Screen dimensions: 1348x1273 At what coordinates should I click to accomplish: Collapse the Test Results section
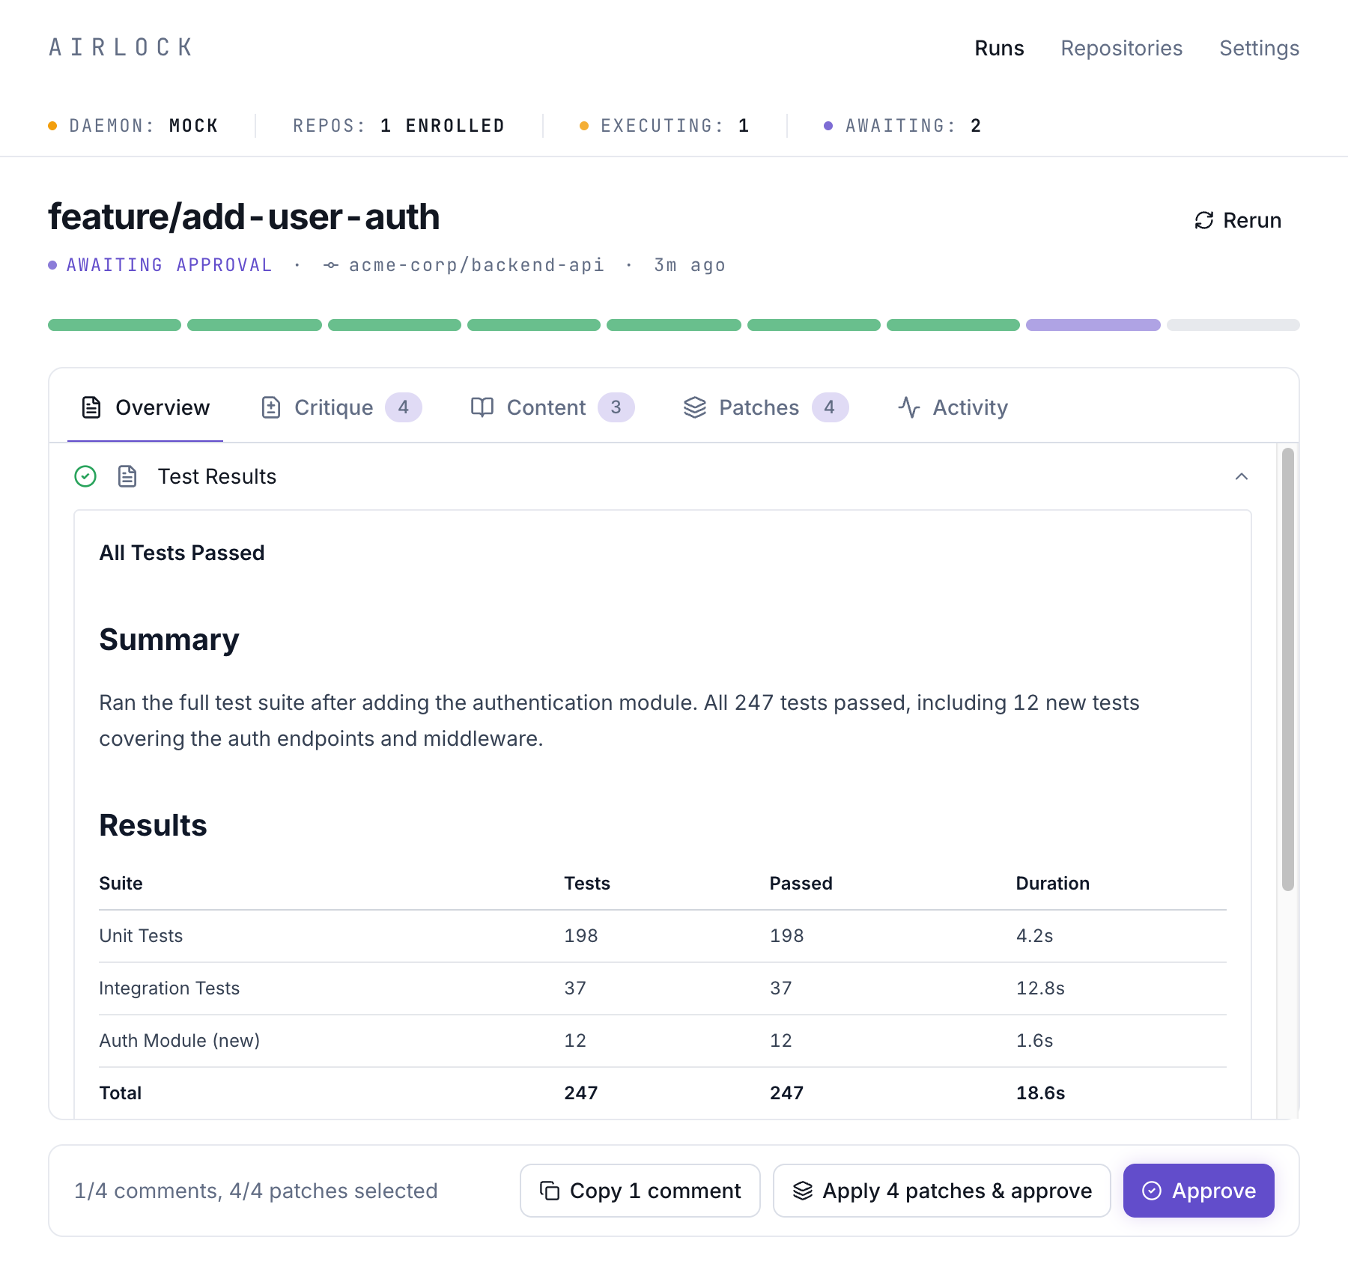click(1242, 476)
